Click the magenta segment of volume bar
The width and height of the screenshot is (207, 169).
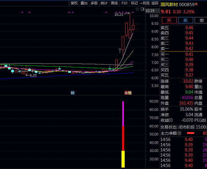pyautogui.click(x=123, y=114)
